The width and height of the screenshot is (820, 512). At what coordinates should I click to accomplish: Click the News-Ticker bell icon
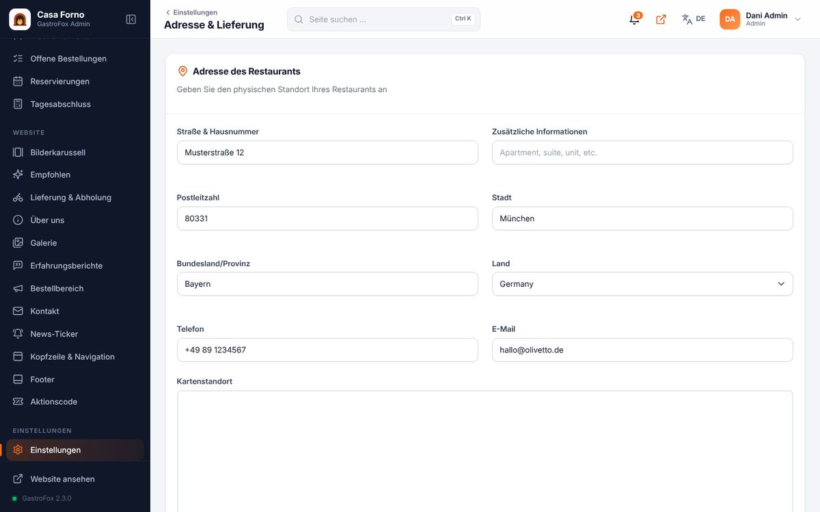point(18,334)
